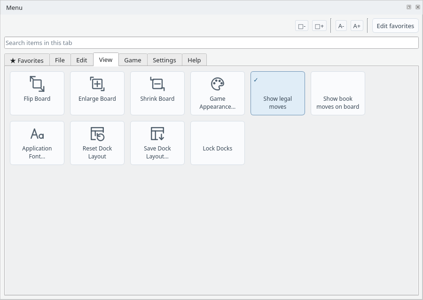
Task: Open the Edit tab
Action: 82,60
